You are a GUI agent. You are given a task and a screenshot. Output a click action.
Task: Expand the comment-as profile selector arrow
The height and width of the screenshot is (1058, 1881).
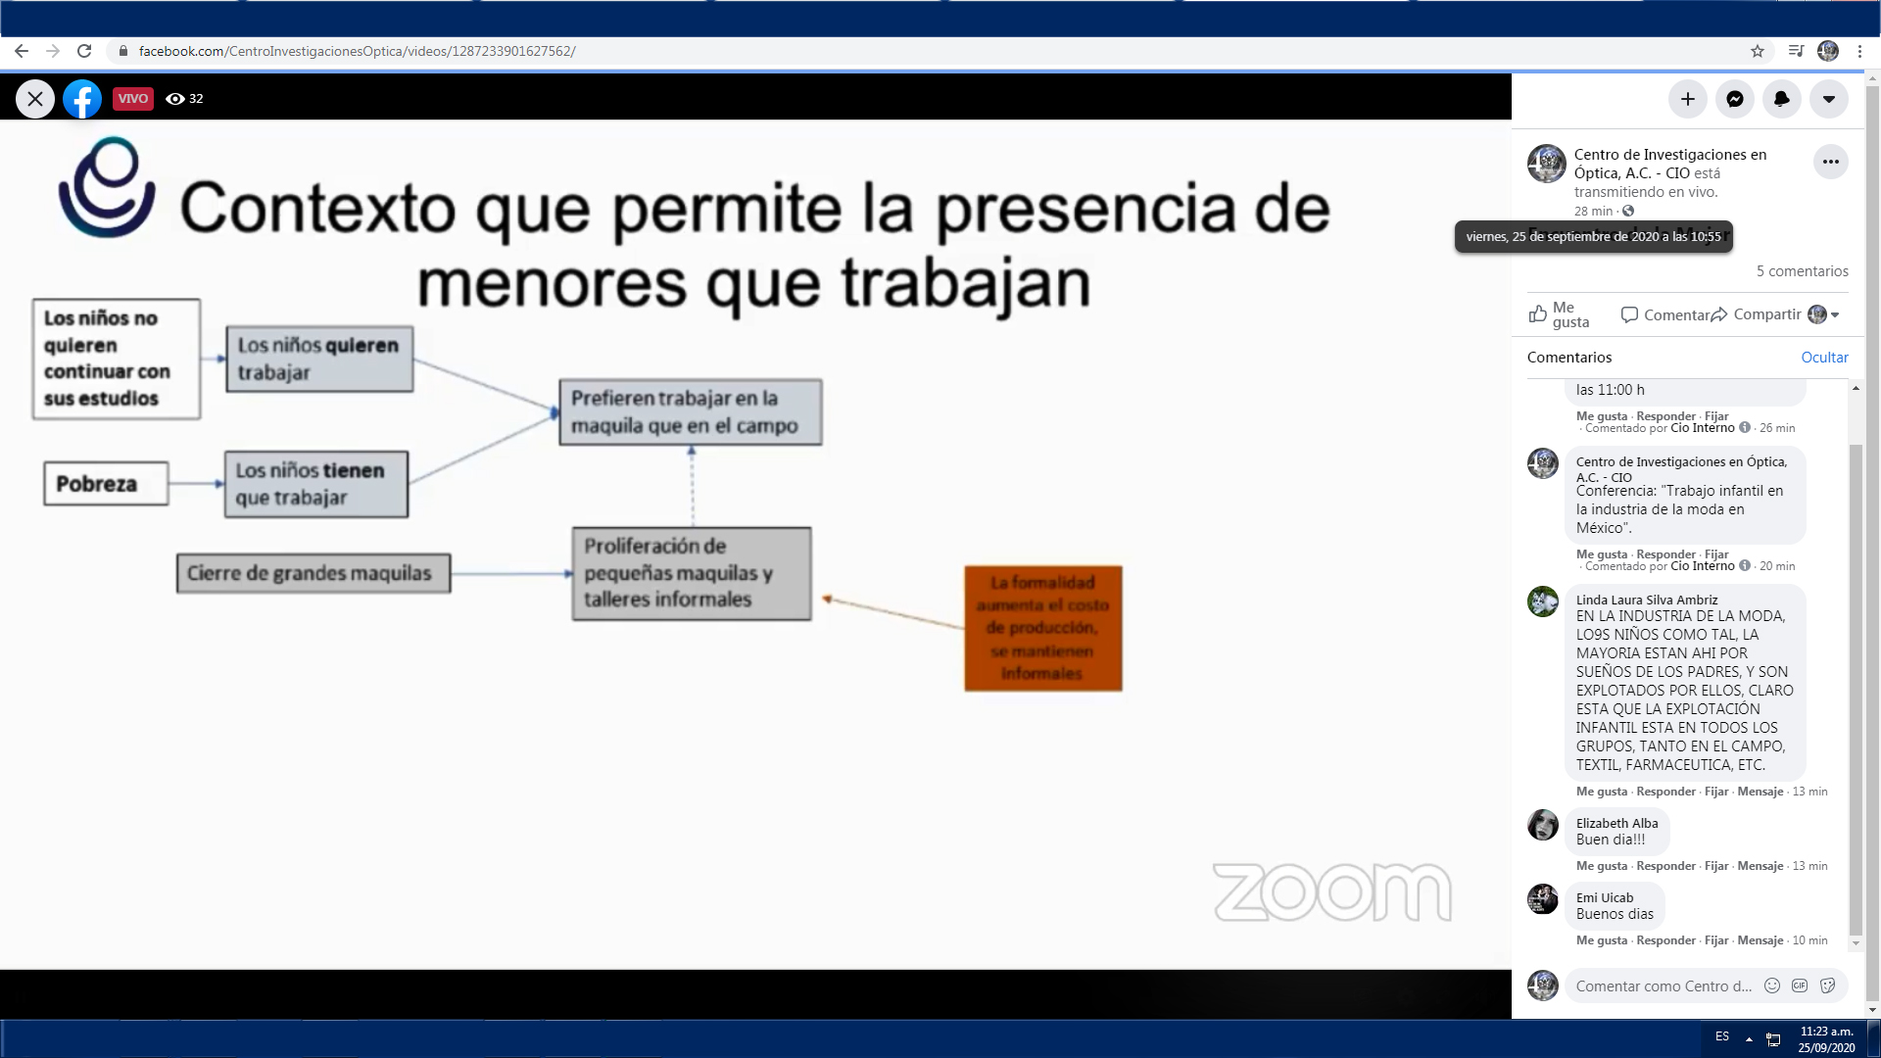(1835, 314)
